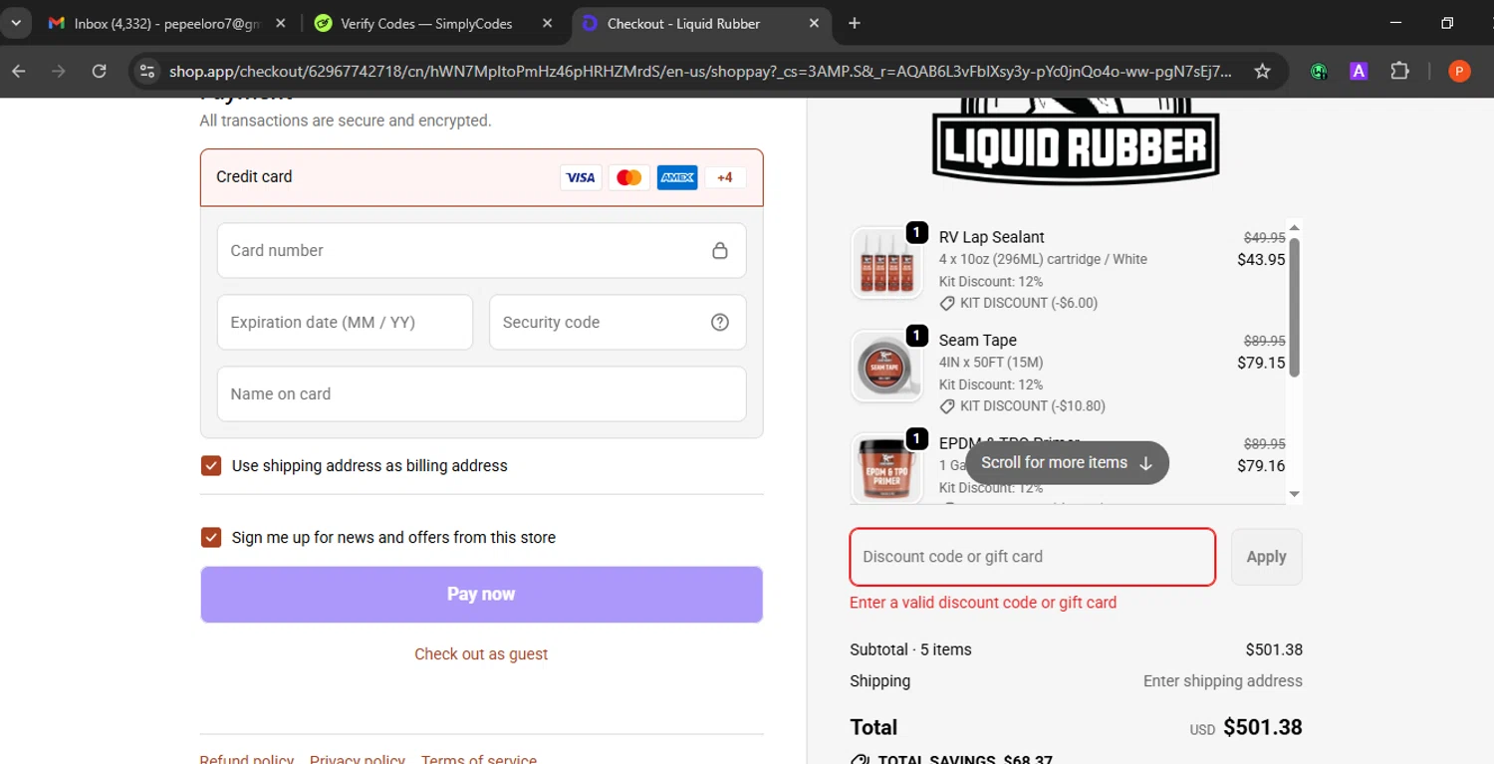The height and width of the screenshot is (764, 1494).
Task: Open the purple A extension icon
Action: [1359, 71]
